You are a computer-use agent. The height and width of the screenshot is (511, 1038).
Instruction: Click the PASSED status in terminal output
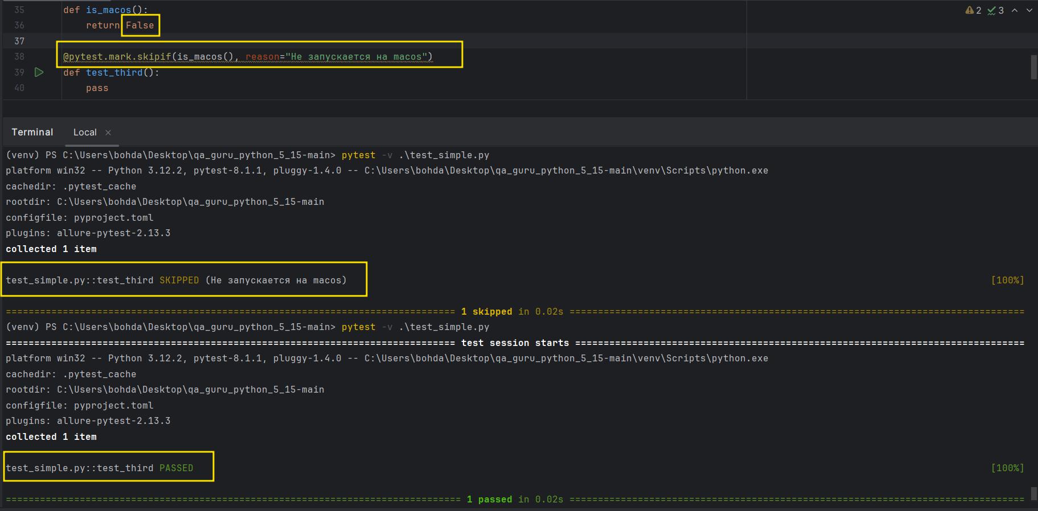pos(177,468)
